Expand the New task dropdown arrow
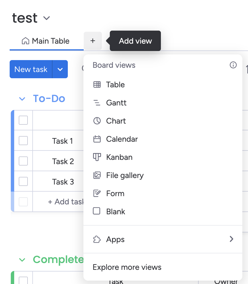The height and width of the screenshot is (284, 248). tap(60, 69)
